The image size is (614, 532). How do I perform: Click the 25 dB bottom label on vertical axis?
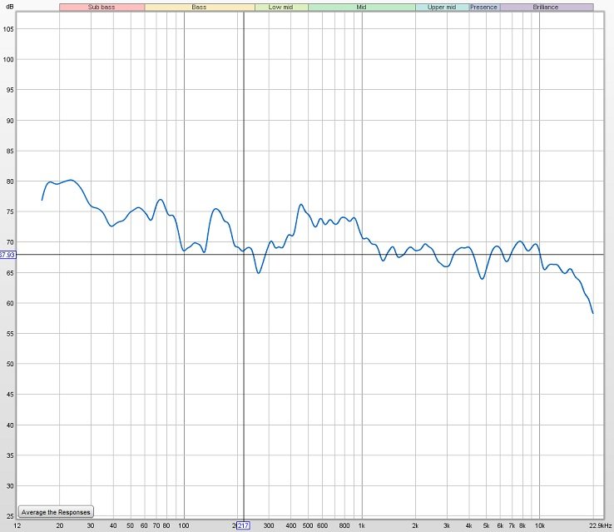coord(9,515)
